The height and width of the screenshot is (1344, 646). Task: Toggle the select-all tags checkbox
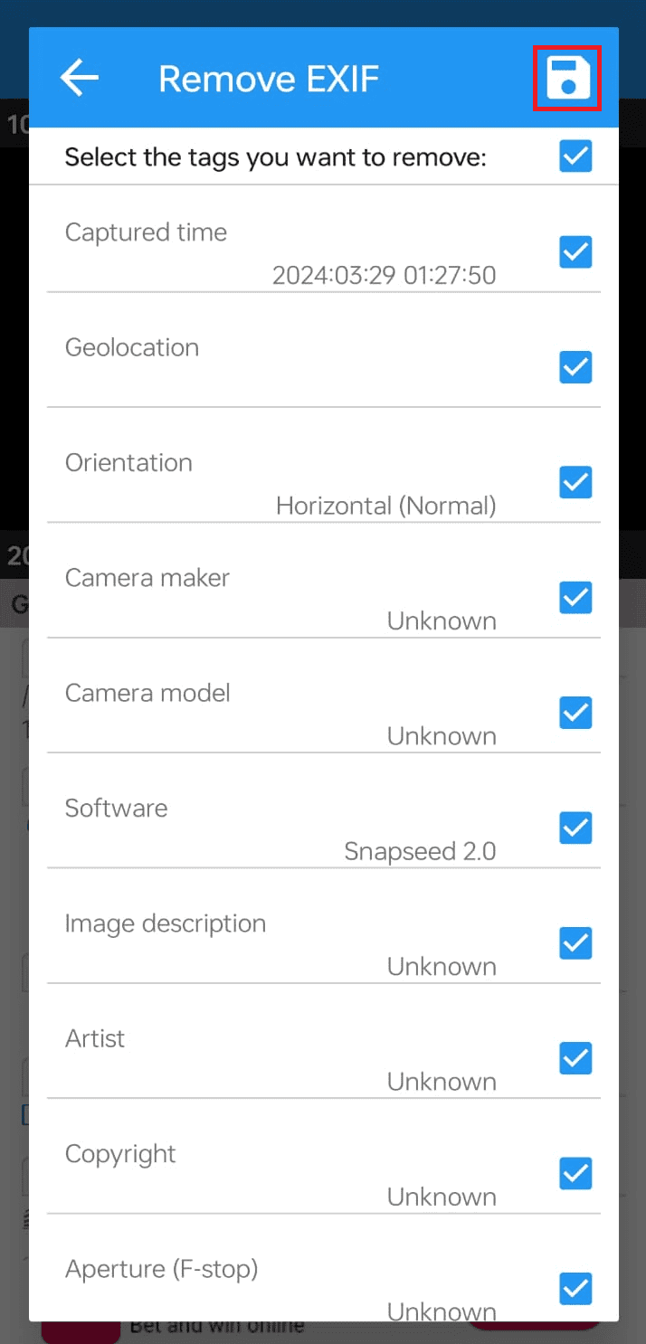(575, 156)
